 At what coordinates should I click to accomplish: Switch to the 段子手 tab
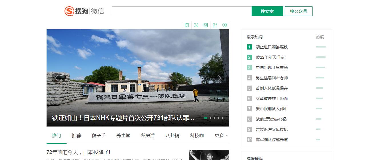[99, 135]
